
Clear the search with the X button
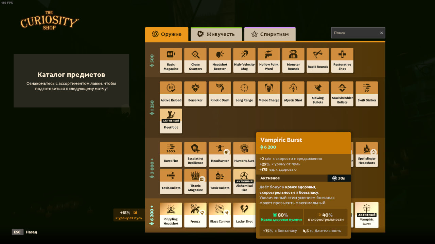click(x=381, y=33)
